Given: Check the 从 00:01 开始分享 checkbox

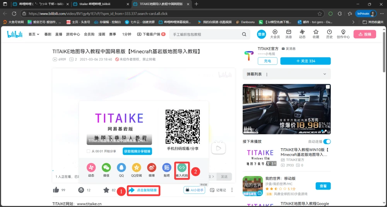Looking at the screenshot, I should tap(89, 151).
